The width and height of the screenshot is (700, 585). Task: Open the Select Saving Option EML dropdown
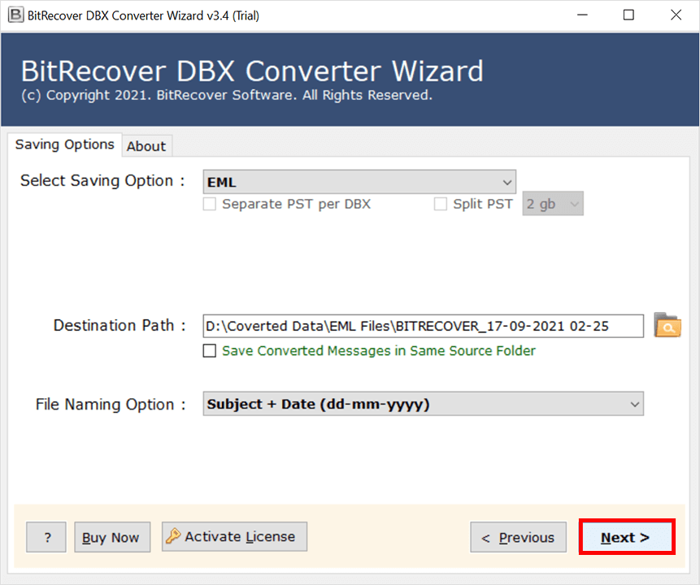click(359, 182)
